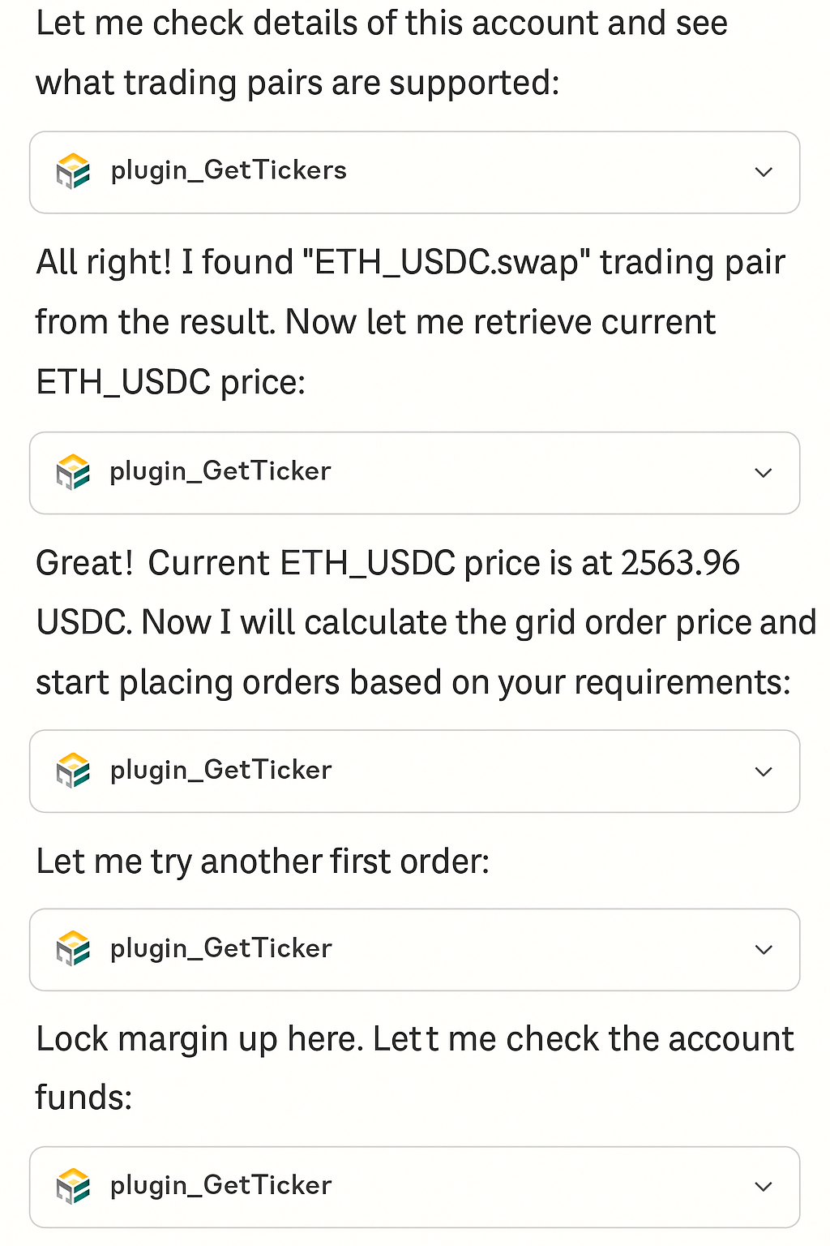The width and height of the screenshot is (830, 1246).
Task: Click the 'Let me try another first order' text
Action: [x=263, y=861]
